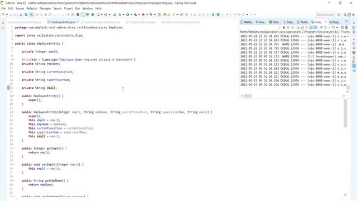
Task: Click the New file toolbar icon
Action: coord(3,15)
